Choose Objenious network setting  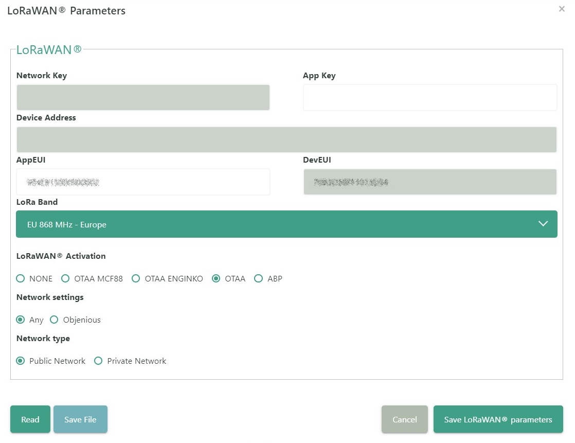54,320
